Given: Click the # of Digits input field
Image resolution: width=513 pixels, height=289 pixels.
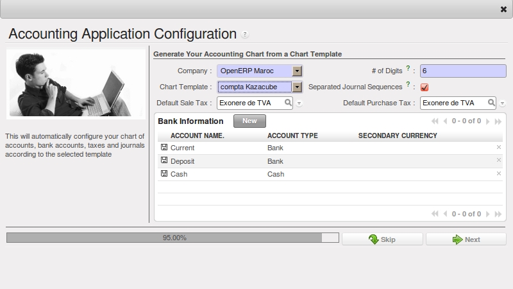Looking at the screenshot, I should coord(463,71).
